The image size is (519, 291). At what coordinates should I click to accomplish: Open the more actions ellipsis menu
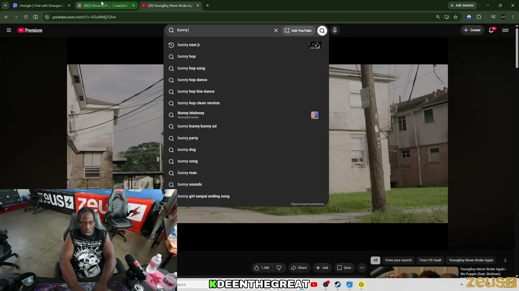click(x=362, y=268)
